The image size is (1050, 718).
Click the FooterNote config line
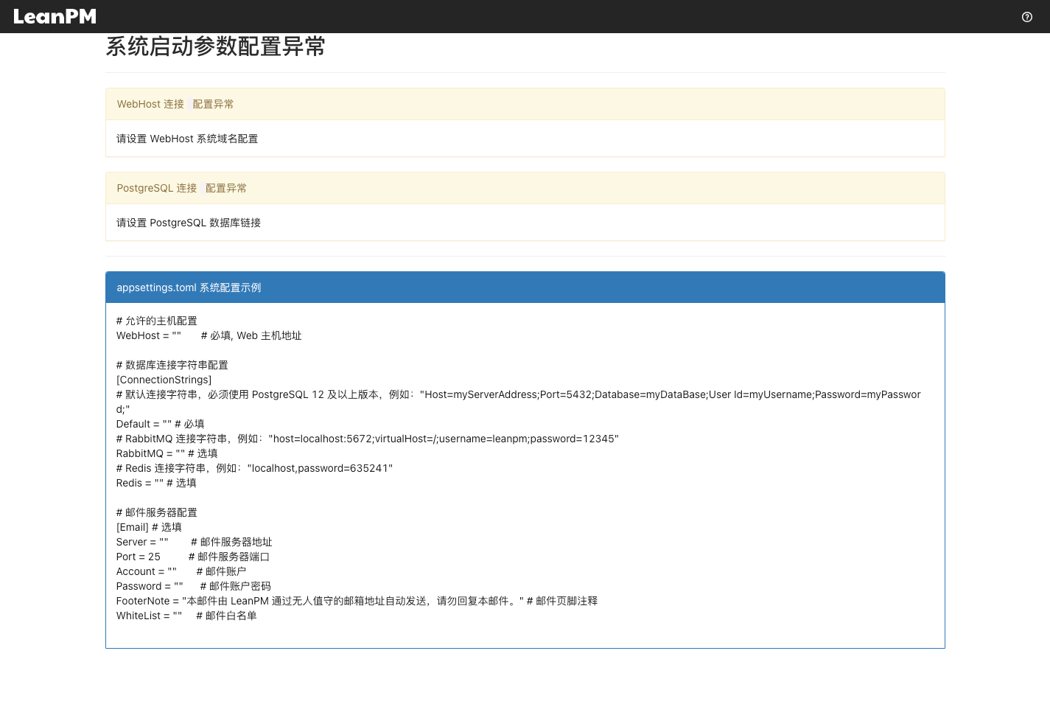(x=357, y=601)
